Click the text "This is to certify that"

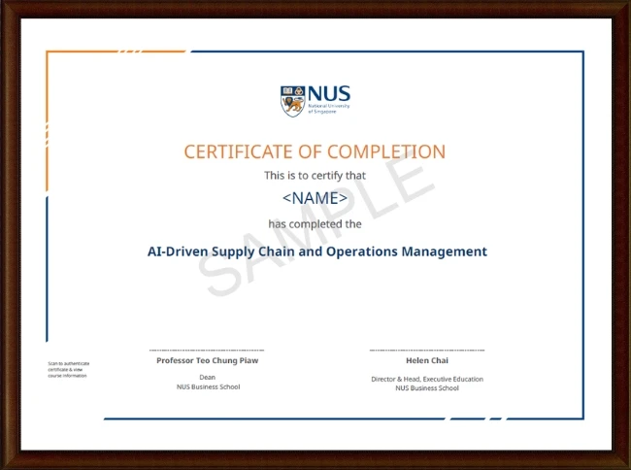tap(315, 176)
